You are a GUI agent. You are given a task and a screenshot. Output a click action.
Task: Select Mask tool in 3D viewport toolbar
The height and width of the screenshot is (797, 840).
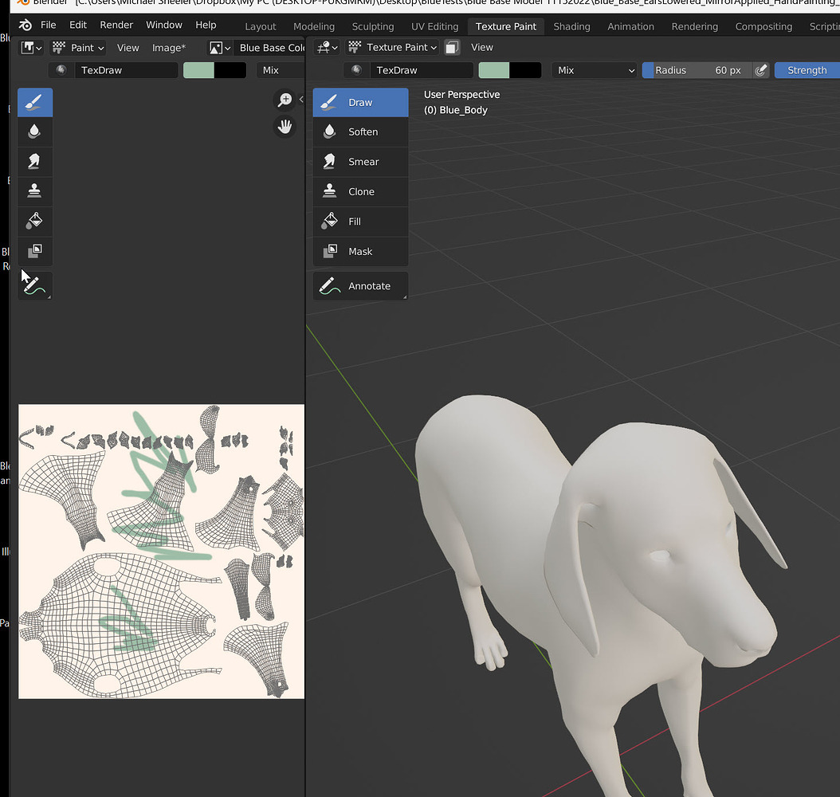coord(360,251)
